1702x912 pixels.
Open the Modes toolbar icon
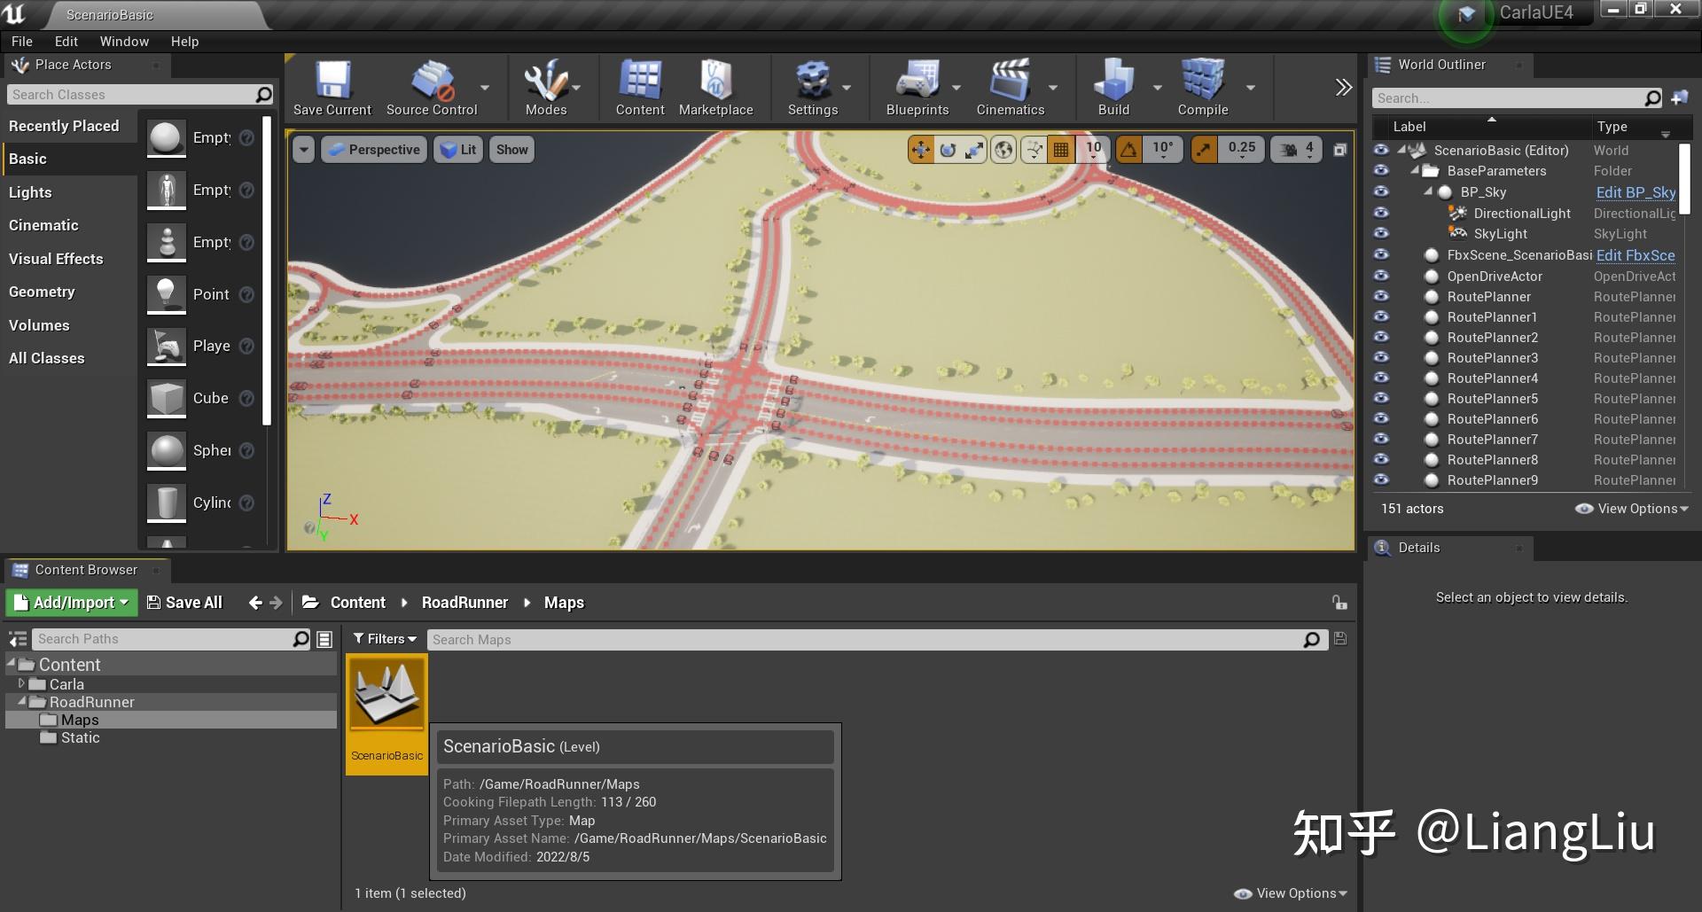pos(545,89)
